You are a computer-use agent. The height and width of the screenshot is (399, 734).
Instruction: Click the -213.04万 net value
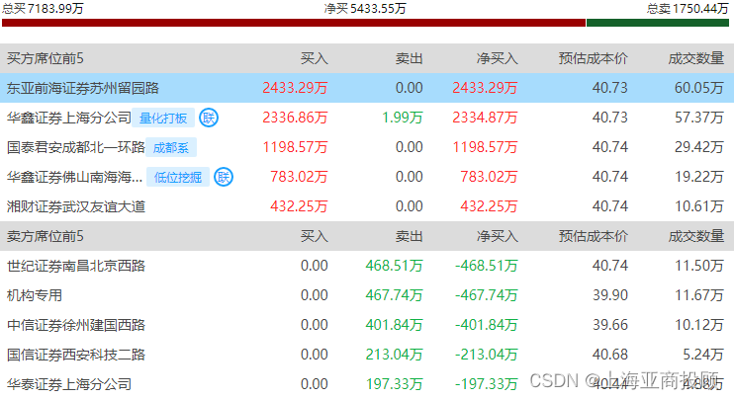pyautogui.click(x=487, y=355)
